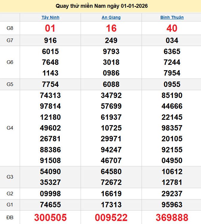Select G3 number 54090 in Tây Ninh column
The width and height of the screenshot is (201, 224).
point(50,171)
